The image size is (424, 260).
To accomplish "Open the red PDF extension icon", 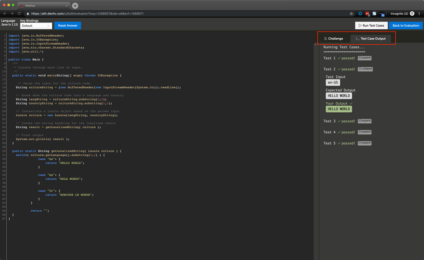I will point(367,14).
